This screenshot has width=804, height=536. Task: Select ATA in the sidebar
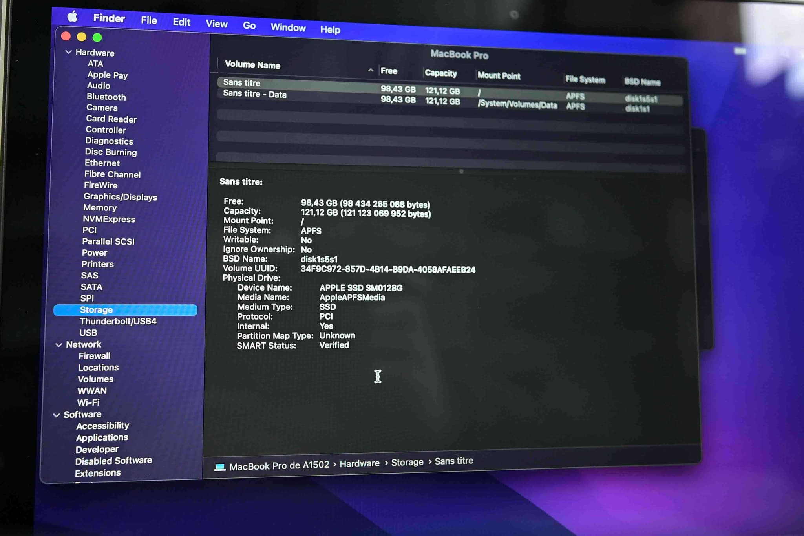pyautogui.click(x=95, y=64)
